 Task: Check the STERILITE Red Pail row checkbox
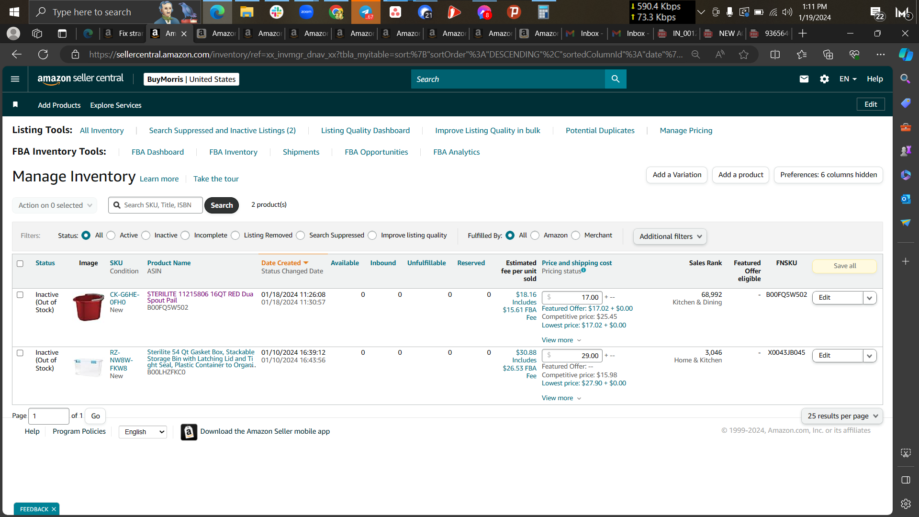pos(20,295)
